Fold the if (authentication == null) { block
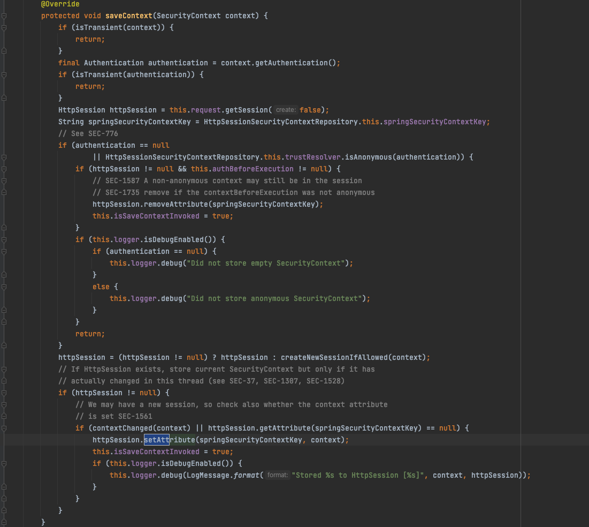The height and width of the screenshot is (527, 589). coord(4,252)
